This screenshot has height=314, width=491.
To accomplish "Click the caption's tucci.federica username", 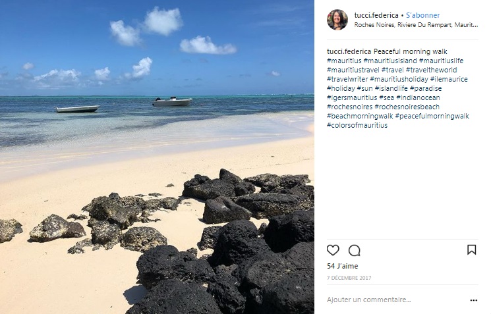I will 349,51.
